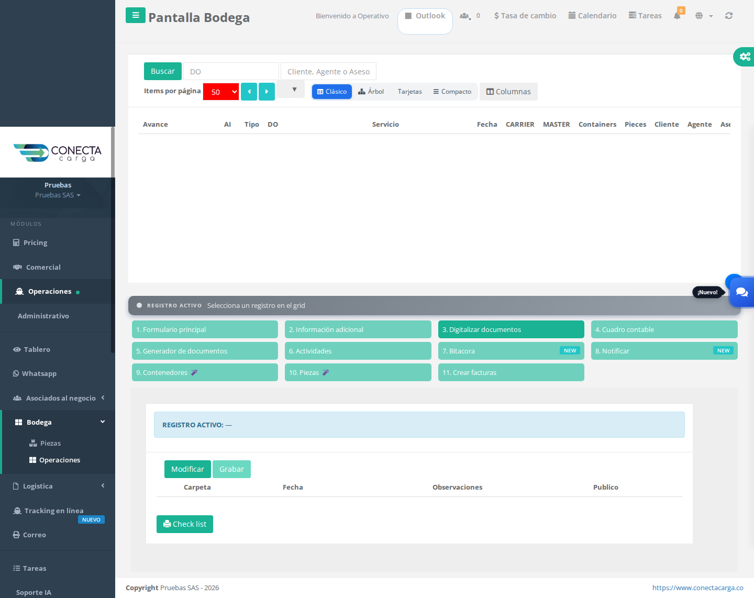This screenshot has height=598, width=754.
Task: Expand the Logistica sidebar section
Action: (x=58, y=486)
